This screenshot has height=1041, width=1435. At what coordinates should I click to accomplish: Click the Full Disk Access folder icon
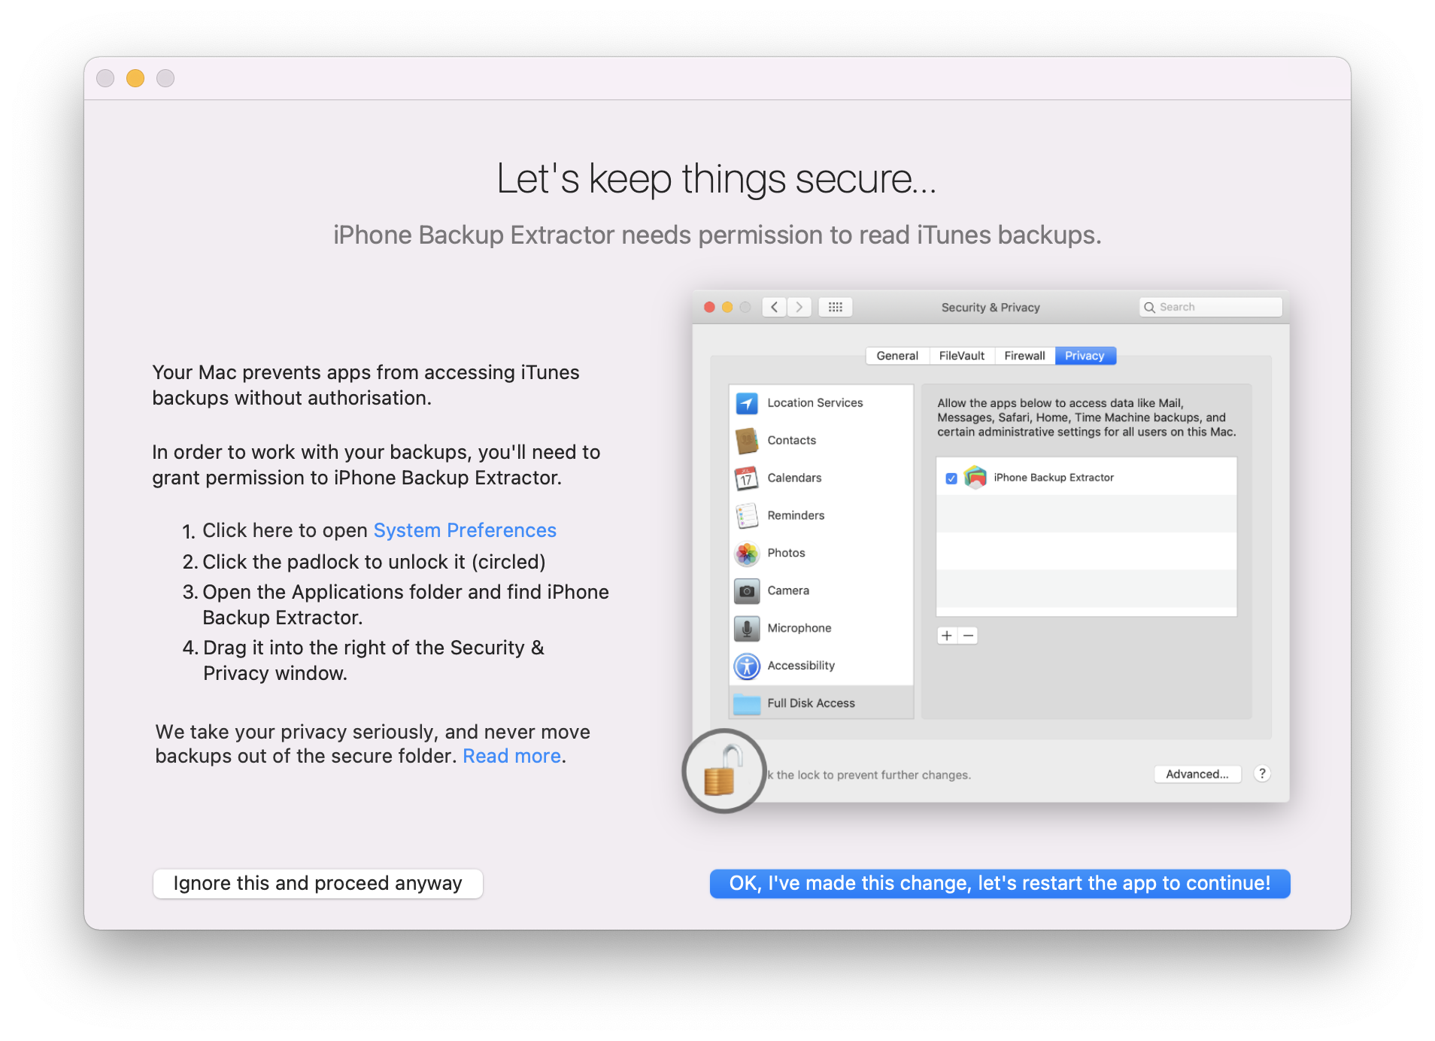[x=746, y=704]
